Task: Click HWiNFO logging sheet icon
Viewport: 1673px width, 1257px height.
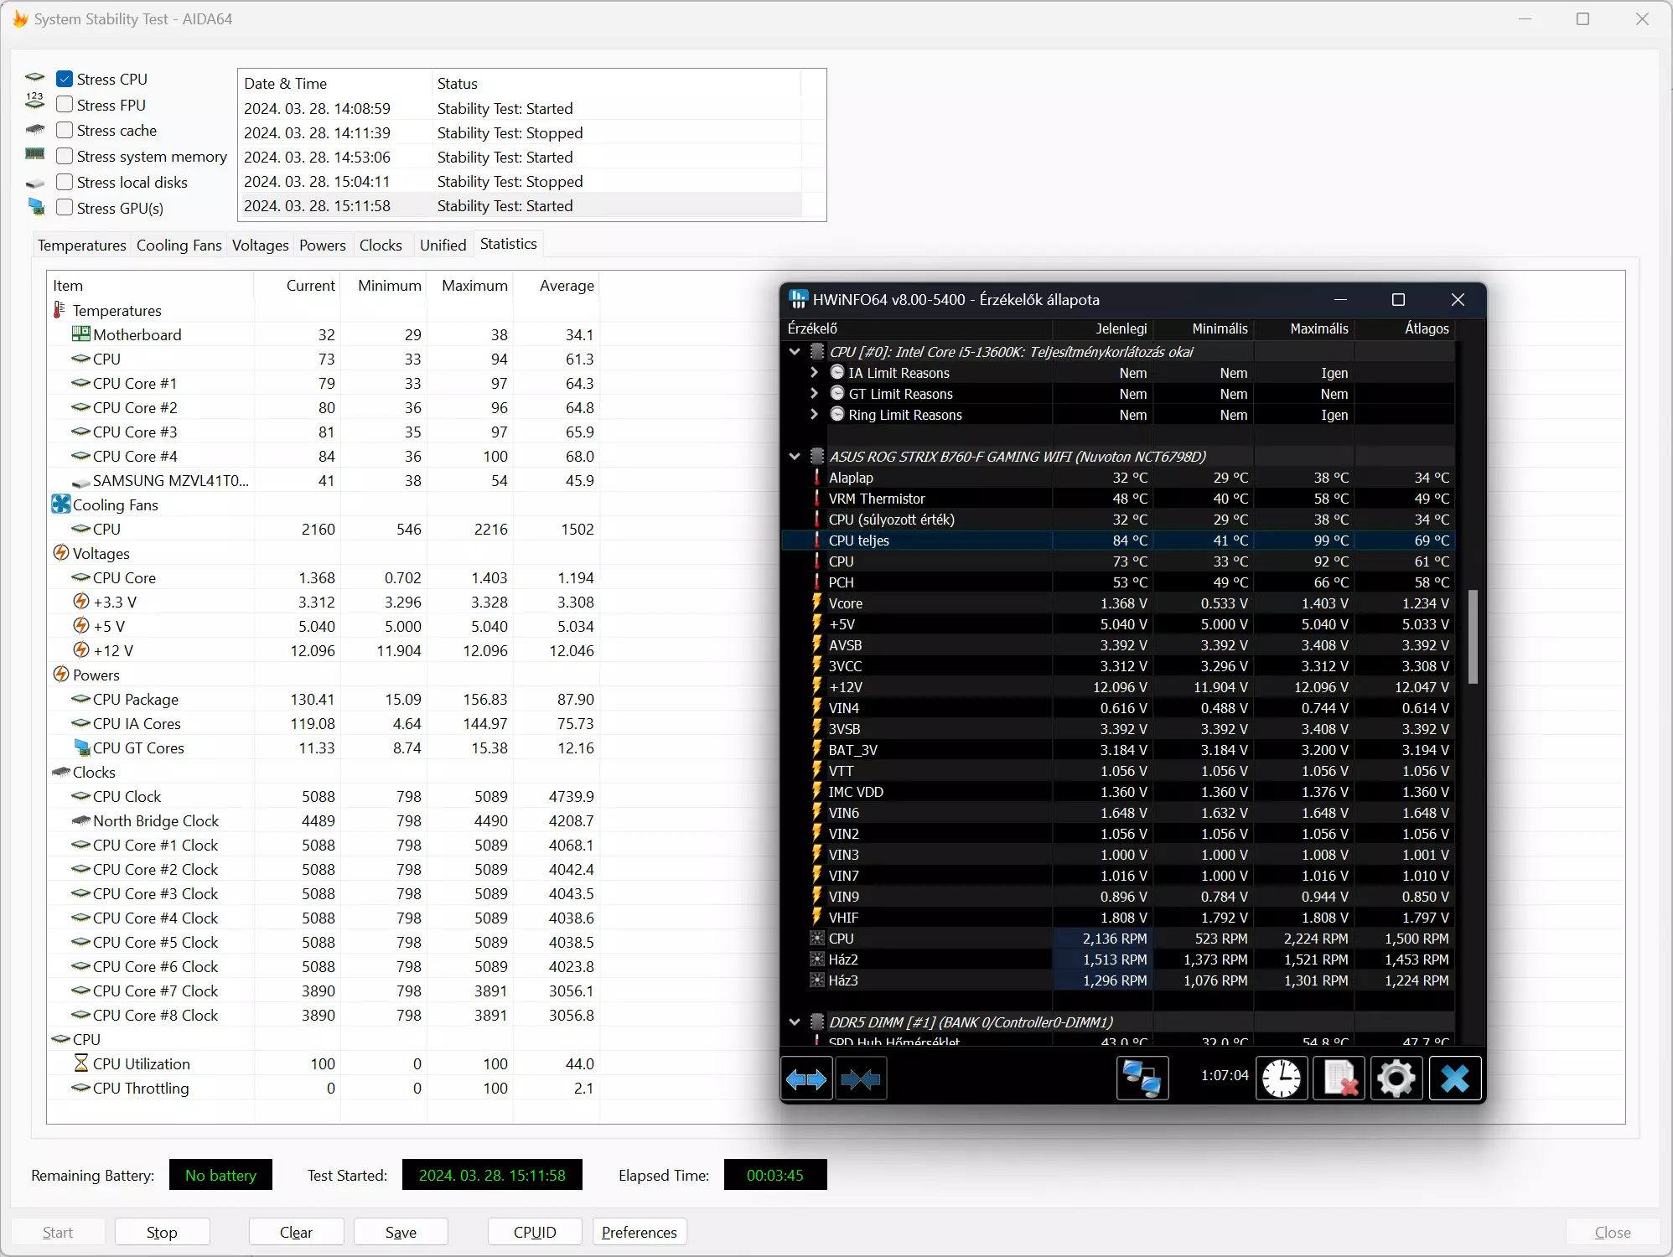Action: pyautogui.click(x=1339, y=1079)
